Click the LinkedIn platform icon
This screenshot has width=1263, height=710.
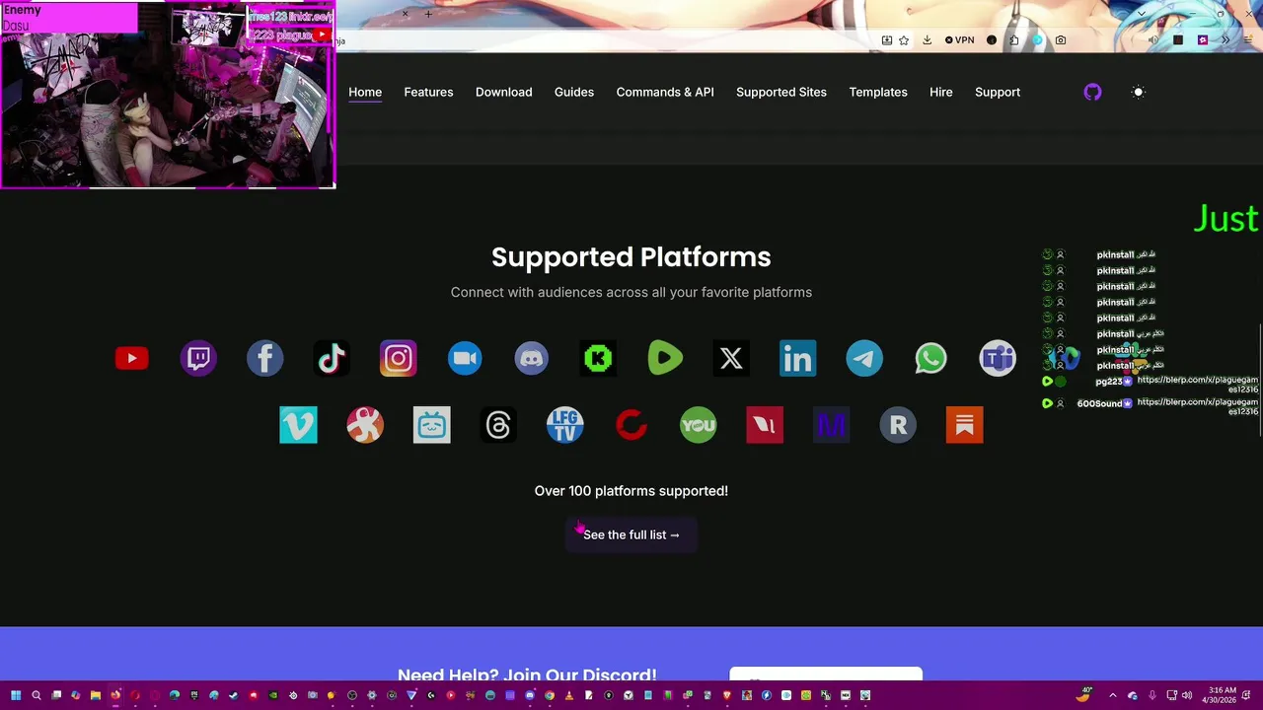(x=797, y=358)
